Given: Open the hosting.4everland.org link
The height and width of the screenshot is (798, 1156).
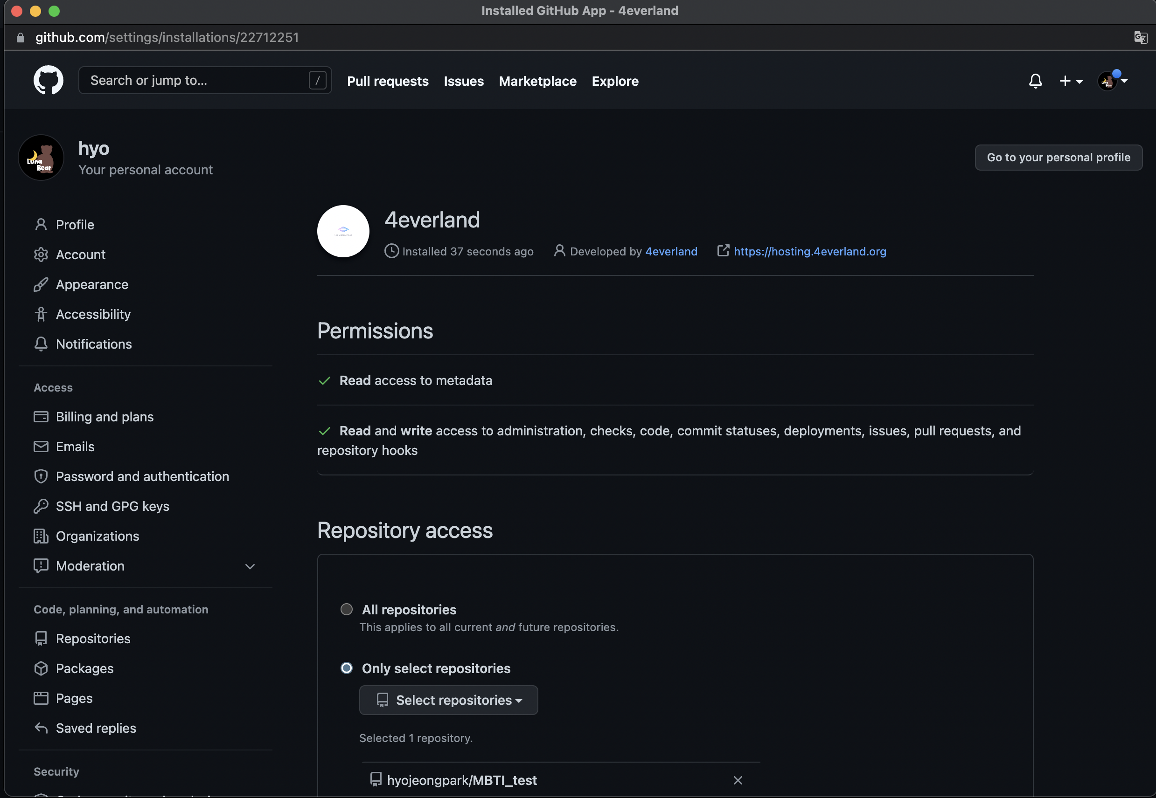Looking at the screenshot, I should [x=809, y=252].
